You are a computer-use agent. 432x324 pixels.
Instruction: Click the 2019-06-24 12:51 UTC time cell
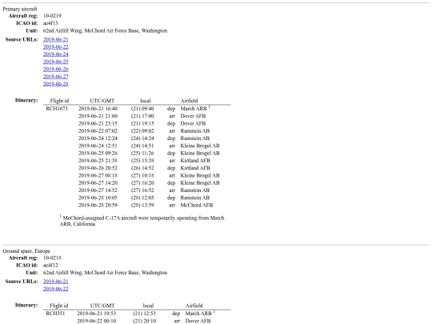[98, 146]
